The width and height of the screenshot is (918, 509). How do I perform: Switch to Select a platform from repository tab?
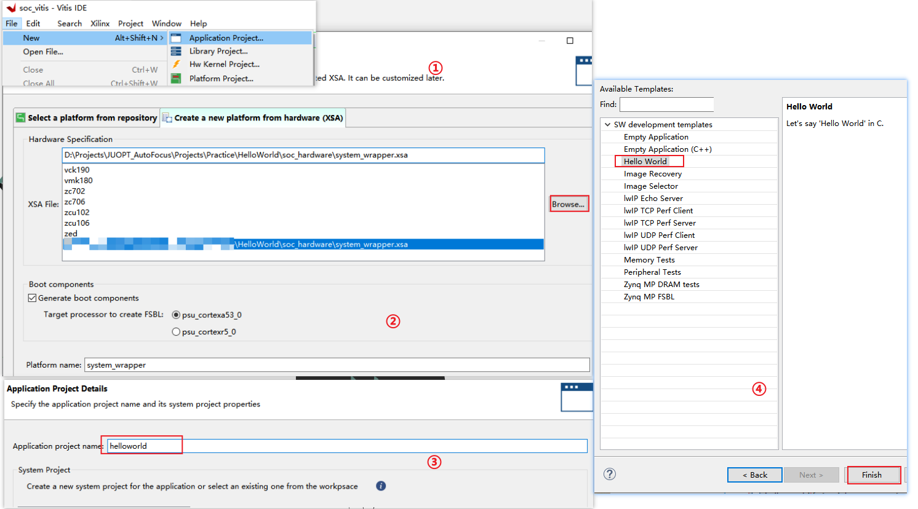[87, 117]
